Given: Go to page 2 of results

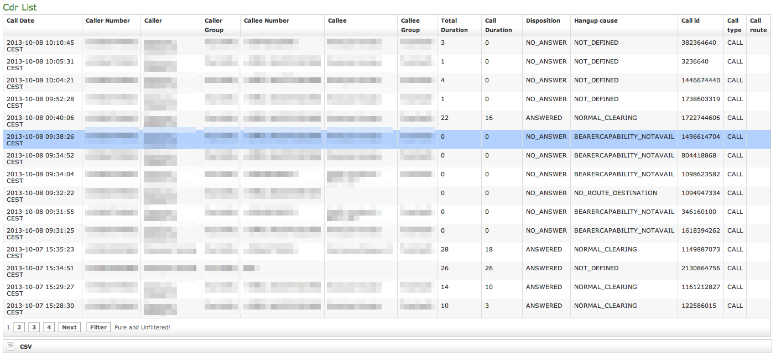Looking at the screenshot, I should [19, 327].
